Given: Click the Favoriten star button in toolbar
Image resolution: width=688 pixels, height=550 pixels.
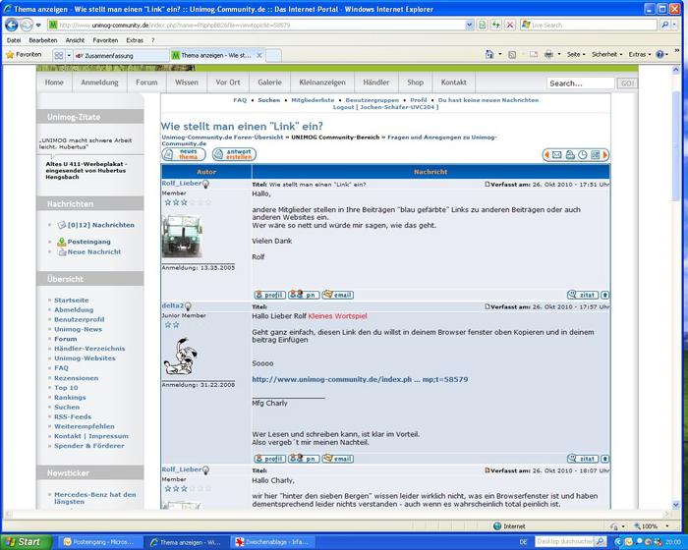Looking at the screenshot, I should pyautogui.click(x=23, y=55).
